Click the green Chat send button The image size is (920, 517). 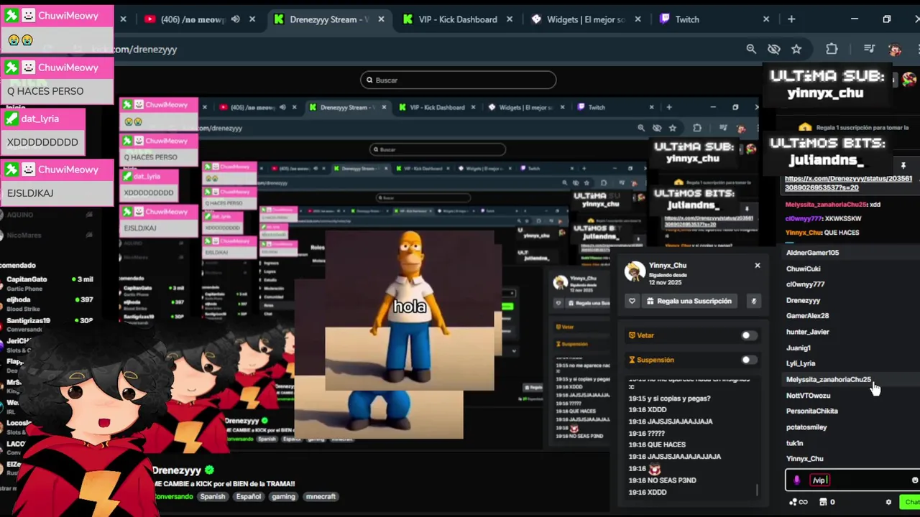(911, 502)
